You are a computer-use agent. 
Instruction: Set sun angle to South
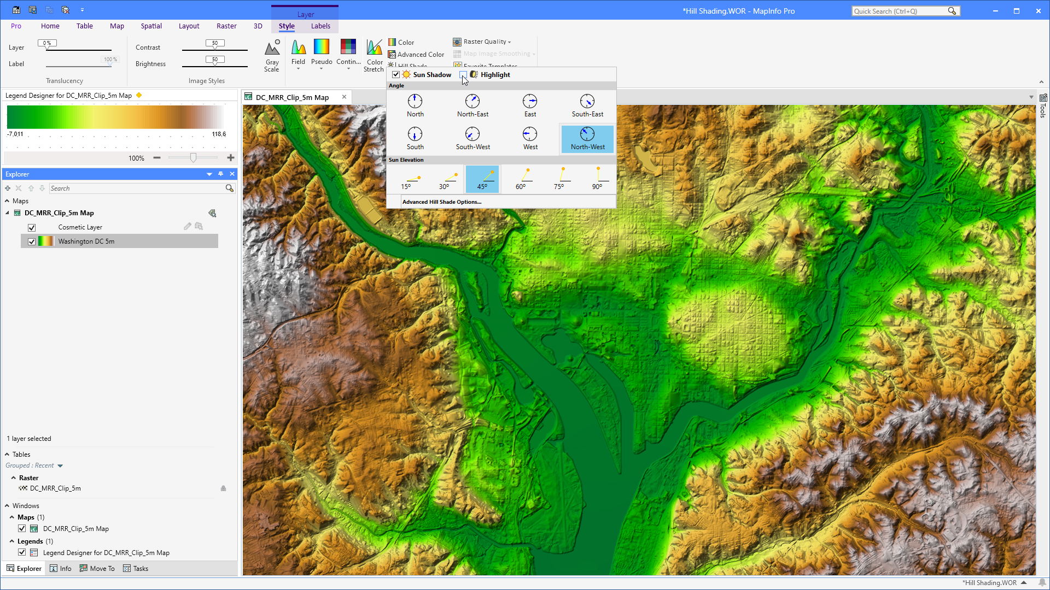(415, 139)
